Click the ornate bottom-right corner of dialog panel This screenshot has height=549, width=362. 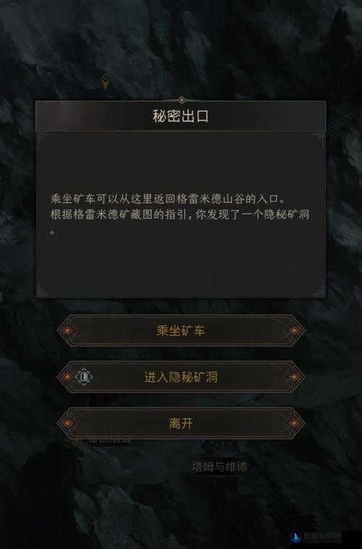[317, 290]
